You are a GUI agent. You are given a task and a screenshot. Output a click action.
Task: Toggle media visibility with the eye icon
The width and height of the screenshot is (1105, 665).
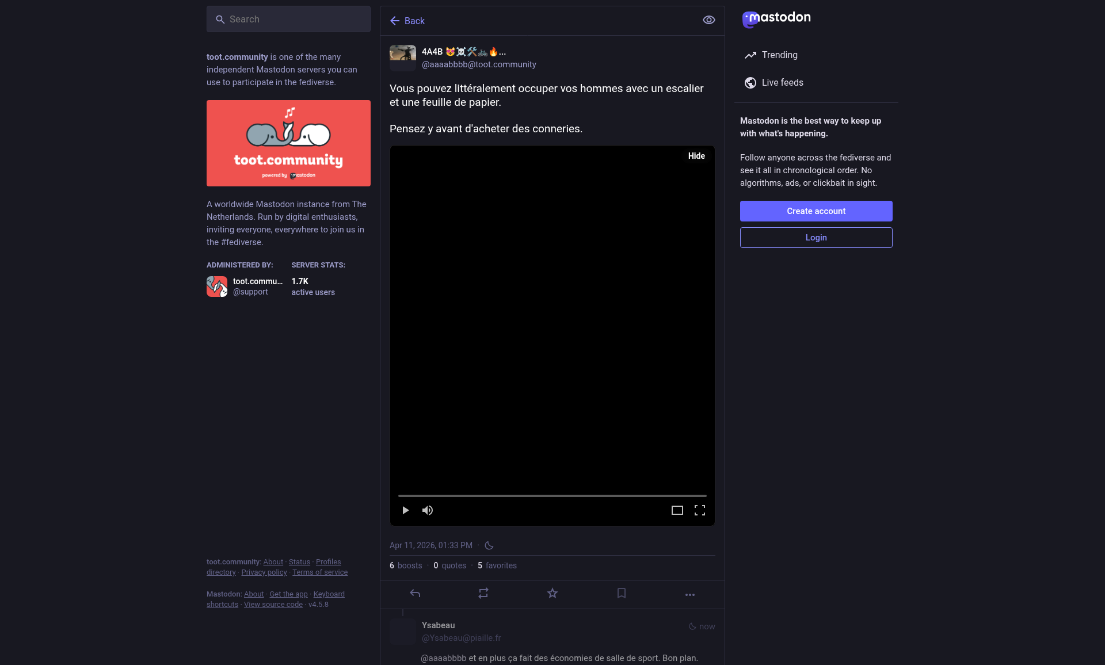coord(709,20)
